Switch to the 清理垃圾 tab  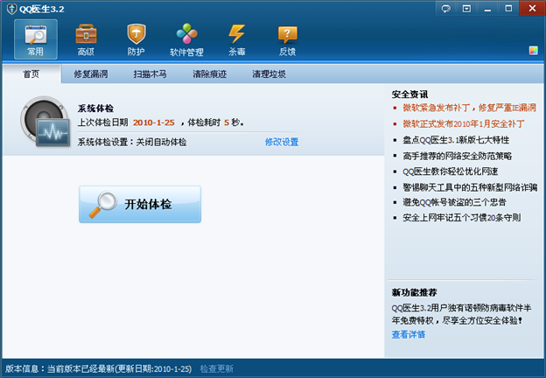pyautogui.click(x=269, y=73)
